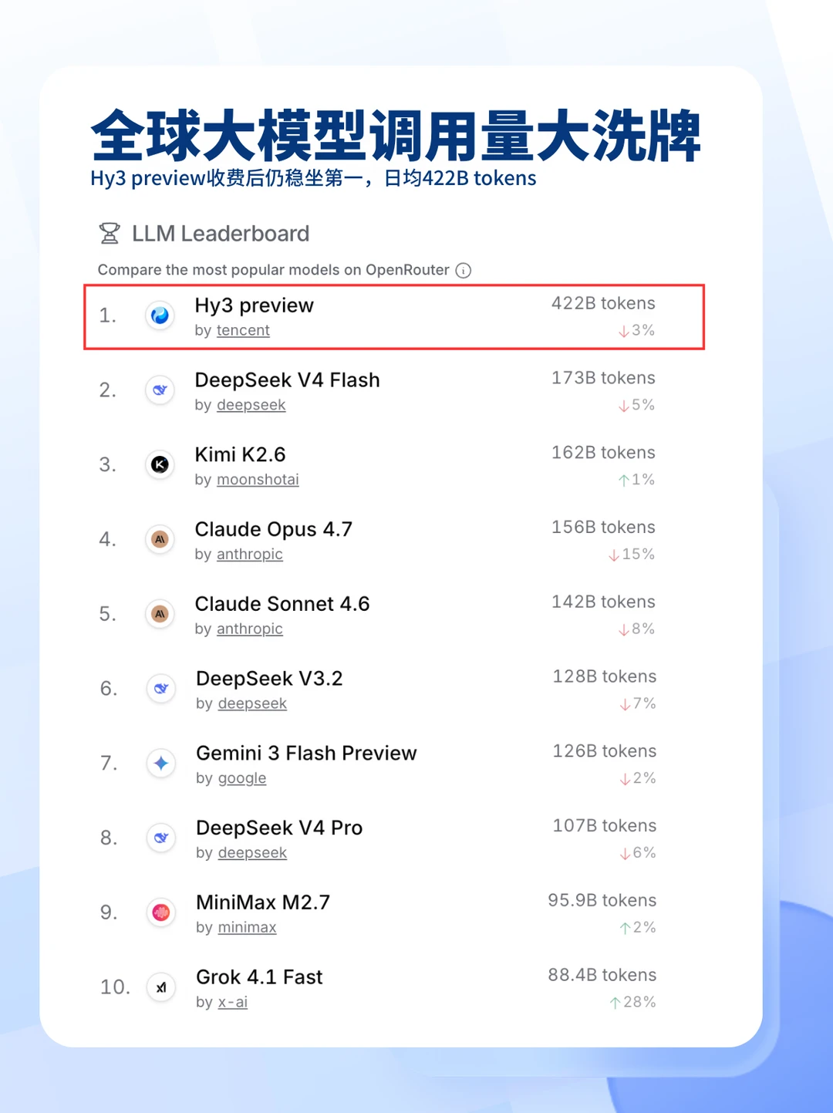Click the DeepSeek V3.2 logo icon
The image size is (833, 1113).
pyautogui.click(x=160, y=688)
